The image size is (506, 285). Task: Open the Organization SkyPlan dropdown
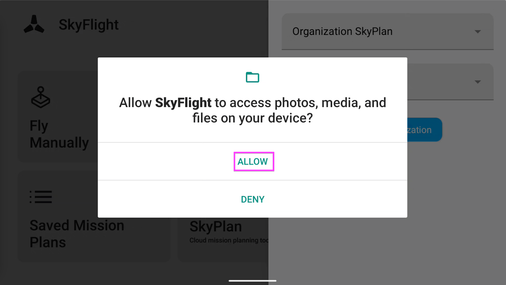pyautogui.click(x=387, y=32)
